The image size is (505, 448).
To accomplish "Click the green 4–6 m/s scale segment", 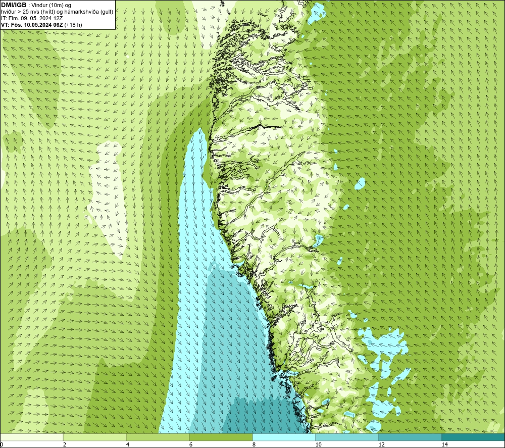I will coord(158,437).
